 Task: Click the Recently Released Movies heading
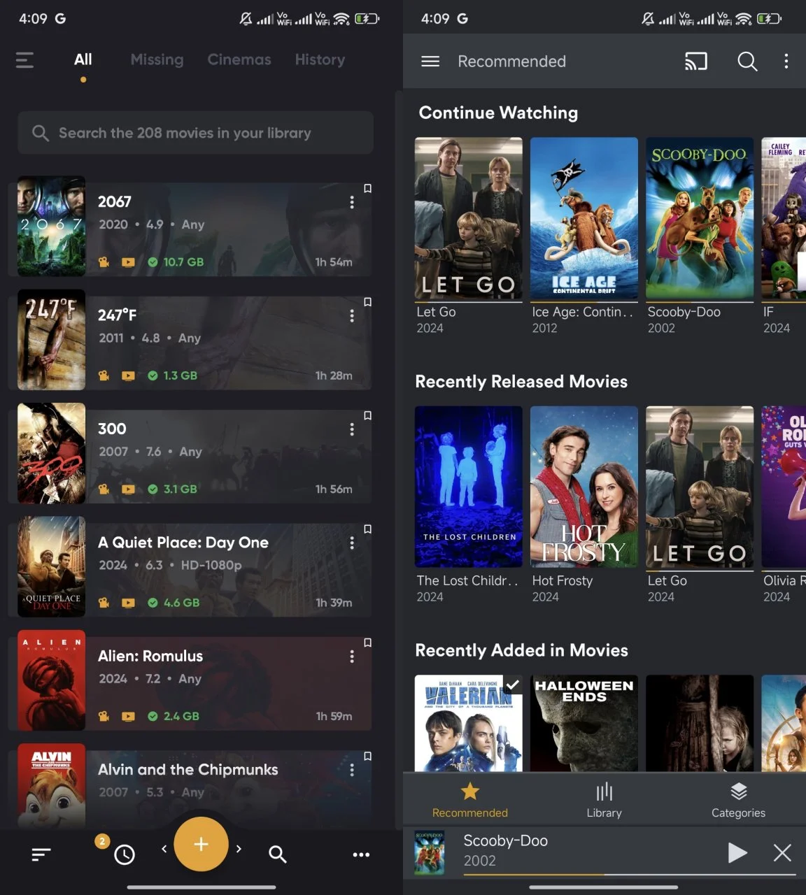pos(521,382)
